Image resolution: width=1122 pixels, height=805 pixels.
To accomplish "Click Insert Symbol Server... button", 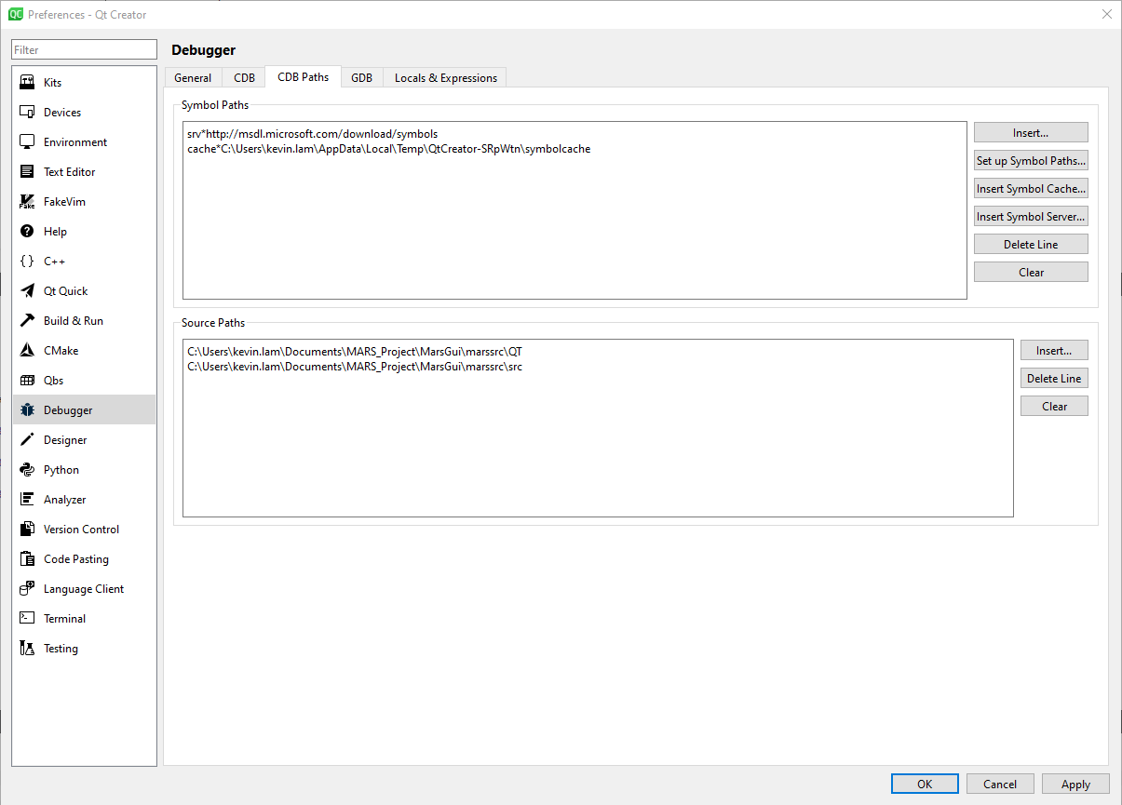I will (1031, 216).
